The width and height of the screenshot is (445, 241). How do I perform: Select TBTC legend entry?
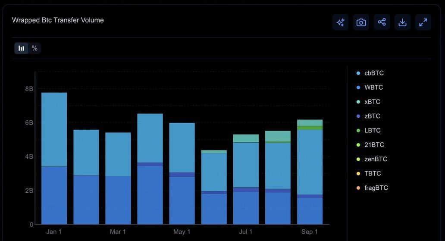tap(373, 173)
